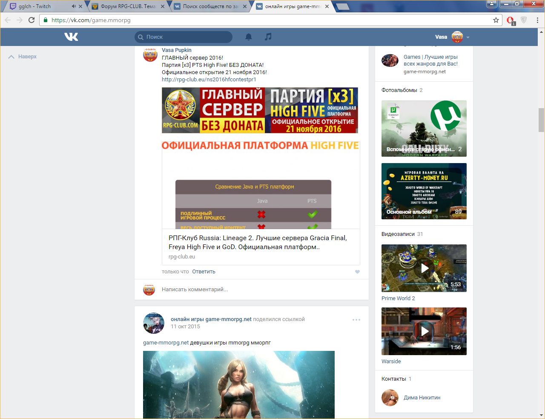Like the Vasa Pupkin comment heart

click(357, 272)
